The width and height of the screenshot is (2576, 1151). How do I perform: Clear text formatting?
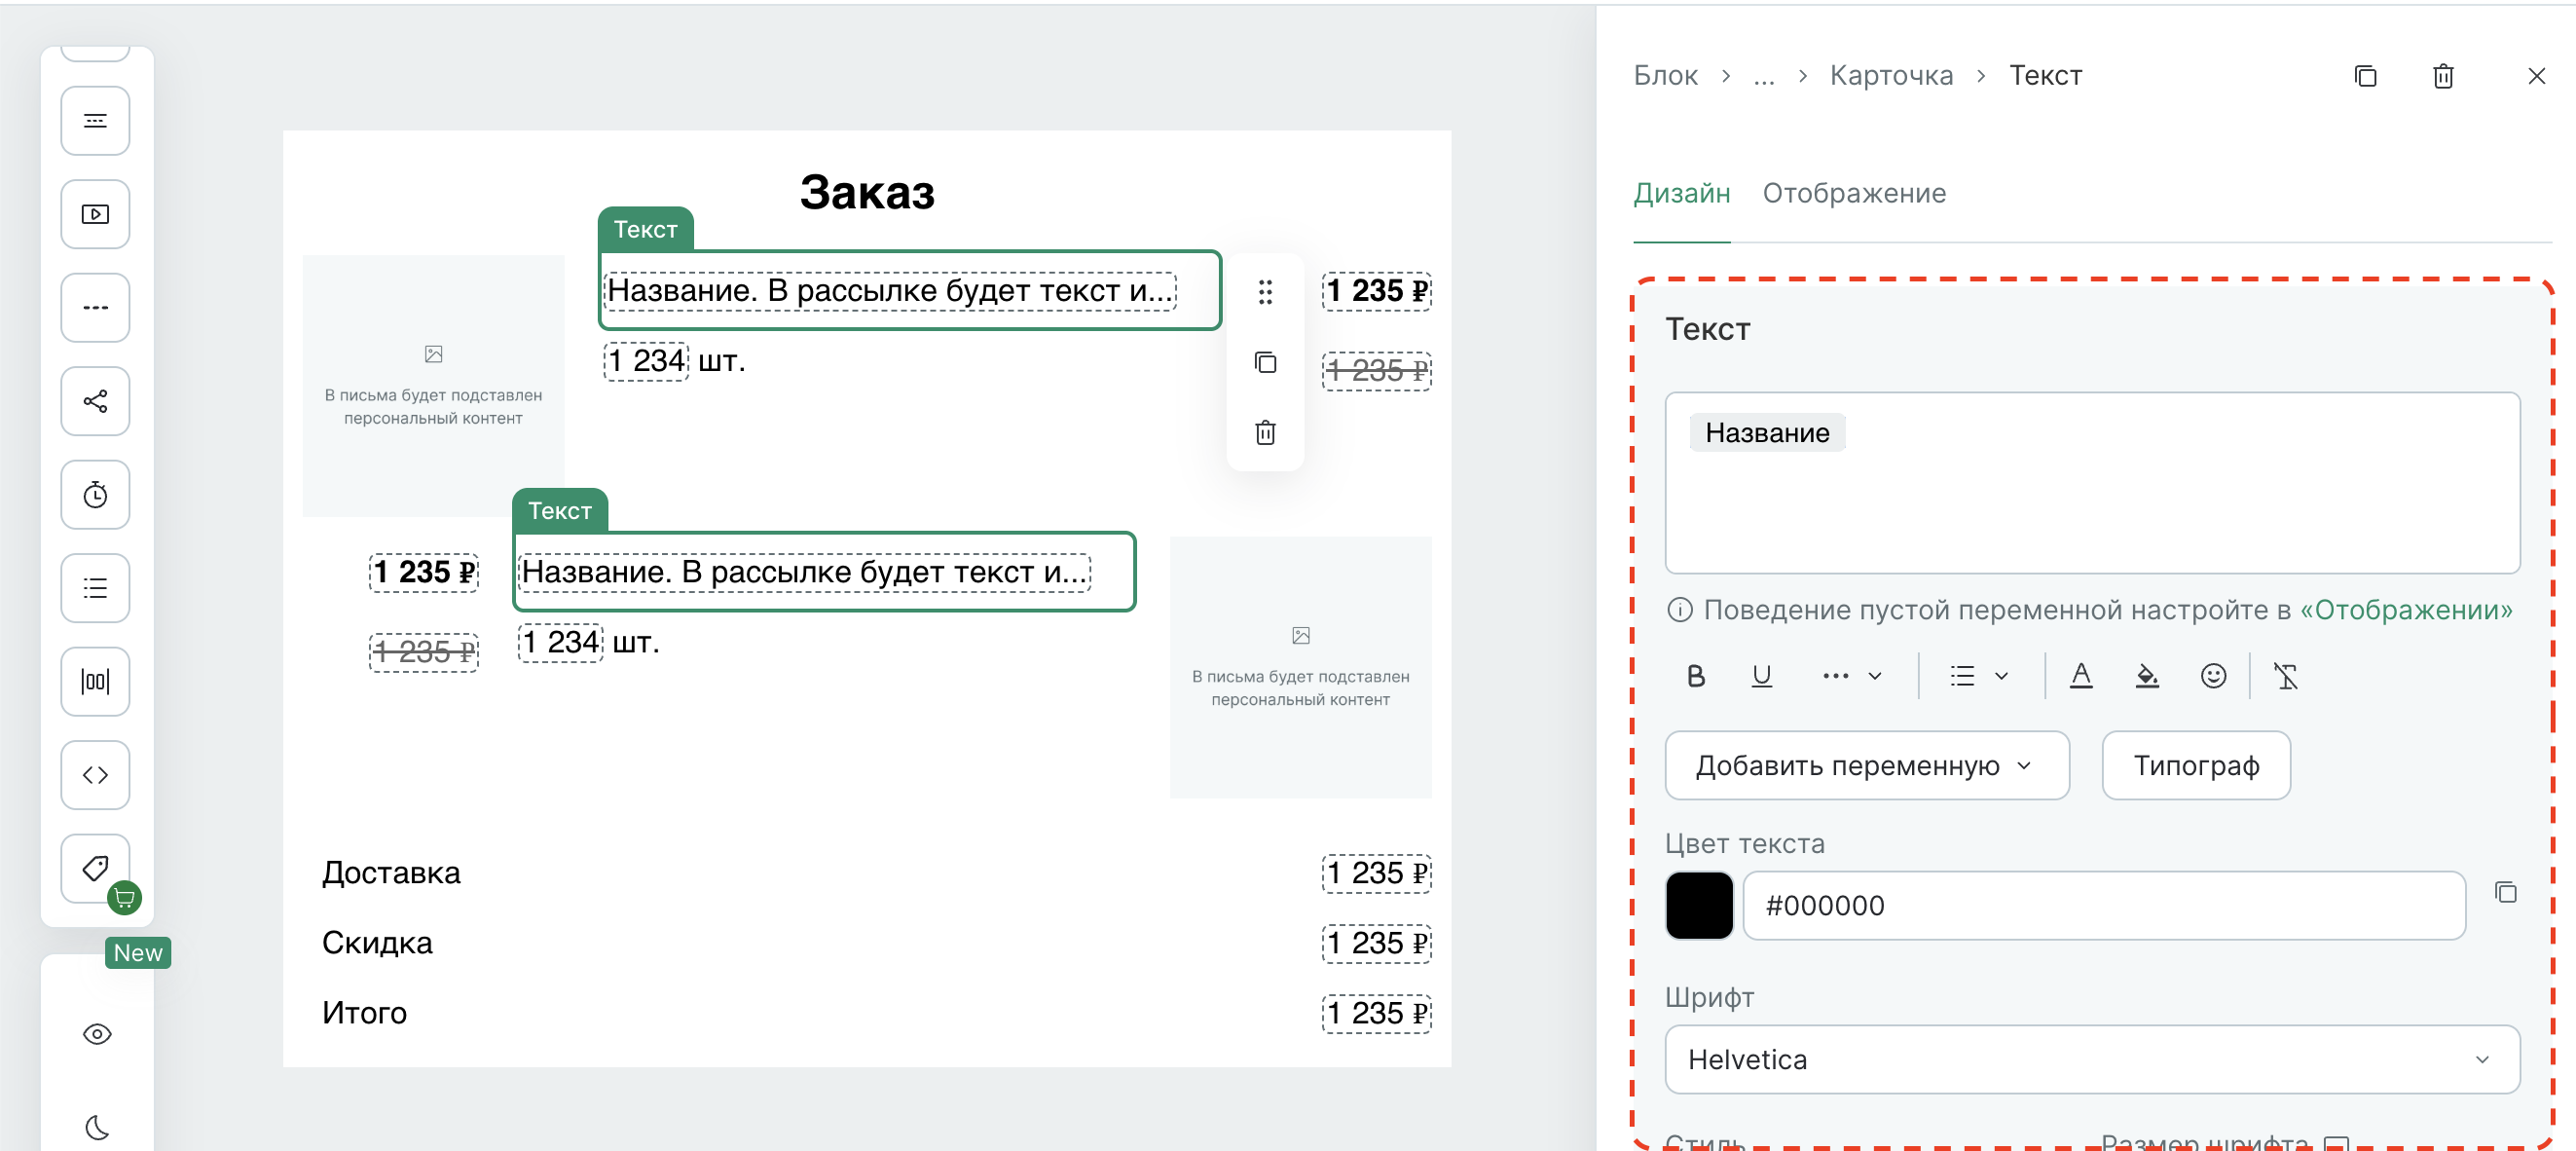coord(2286,677)
